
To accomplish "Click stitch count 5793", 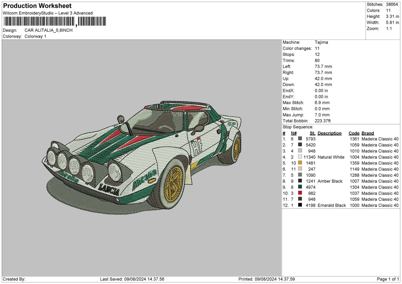I will pyautogui.click(x=311, y=139).
